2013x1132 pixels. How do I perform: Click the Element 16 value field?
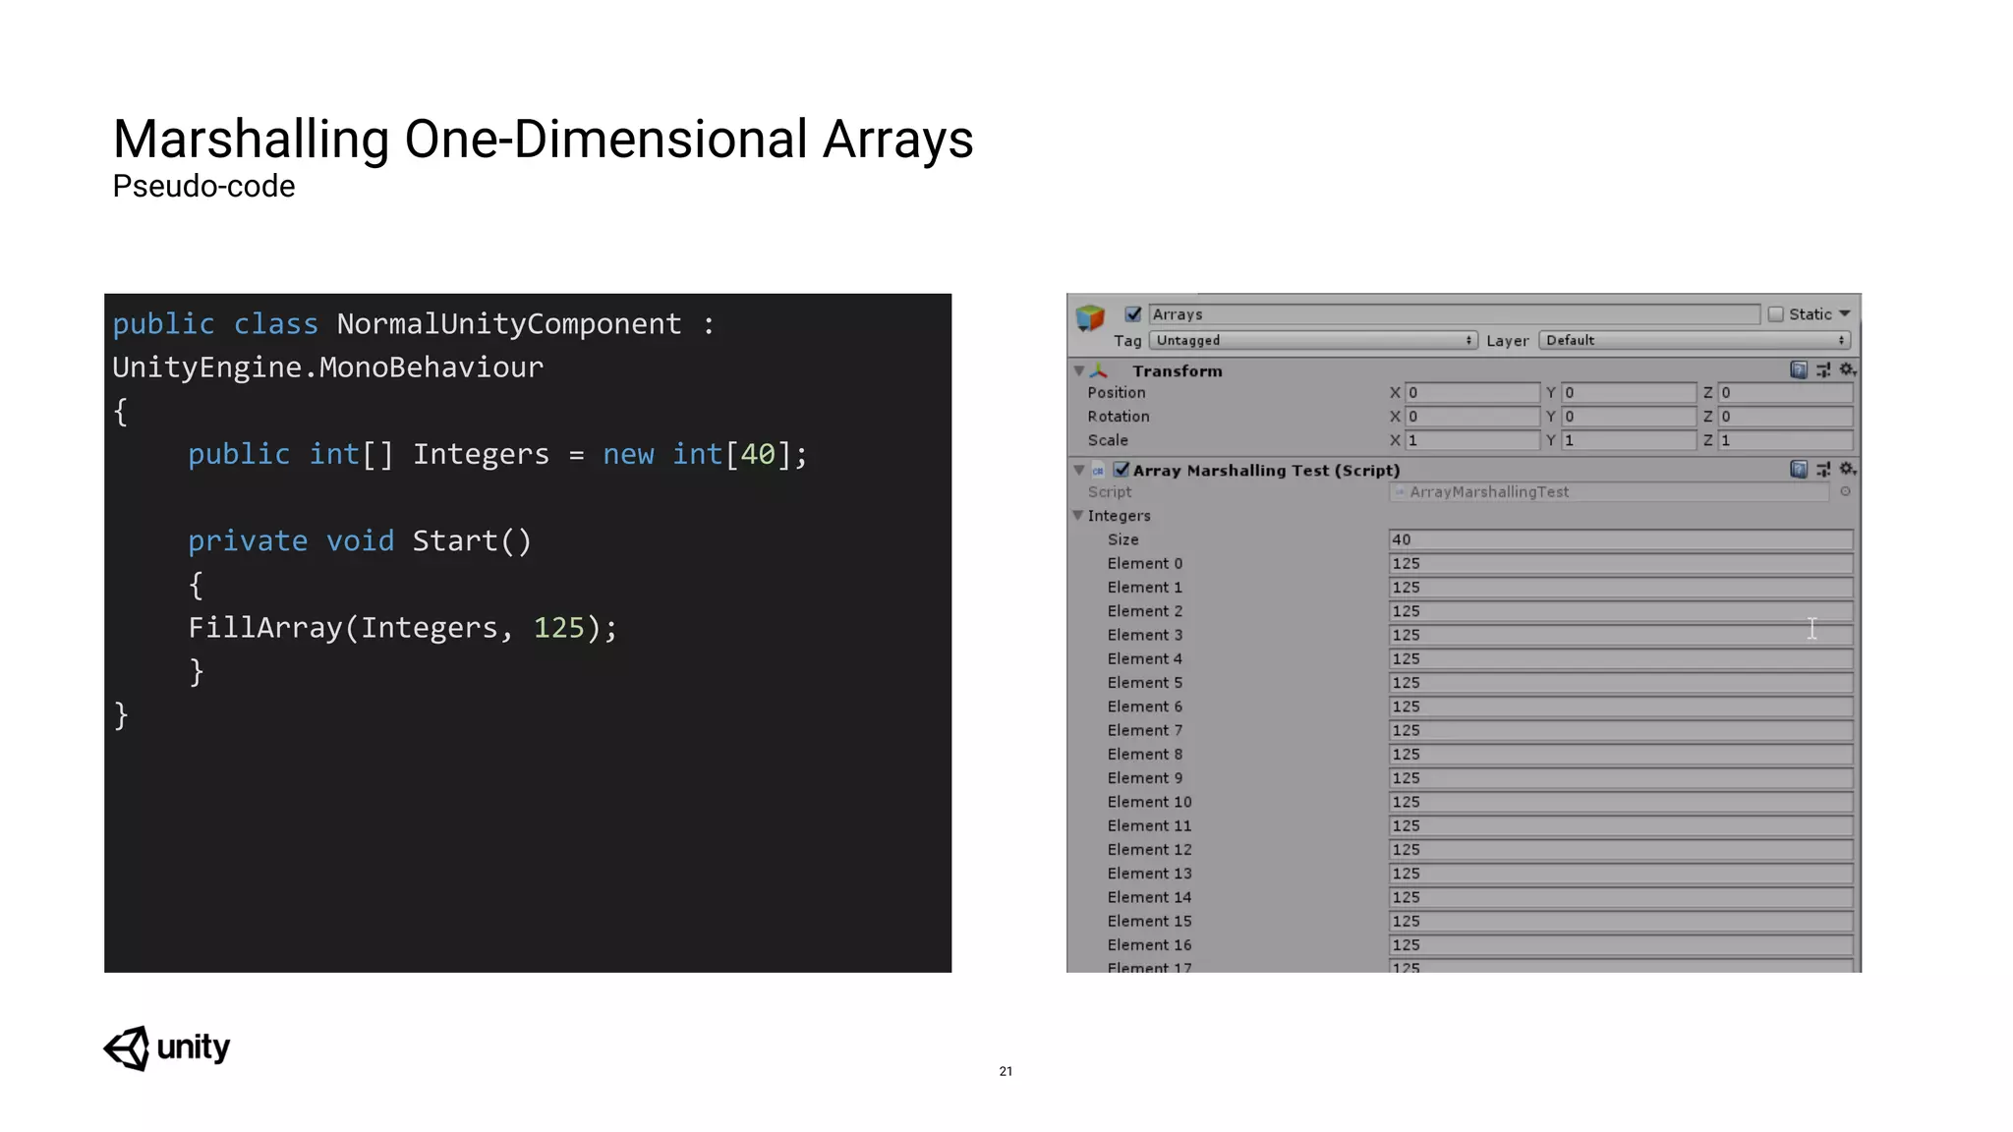point(1621,944)
